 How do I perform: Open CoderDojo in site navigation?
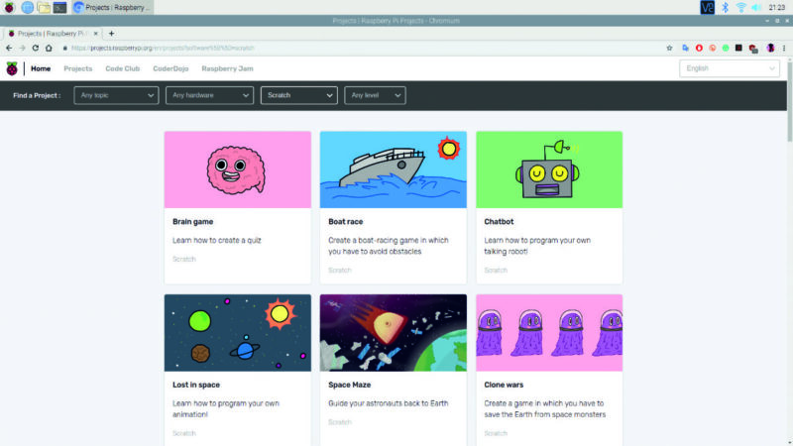170,68
